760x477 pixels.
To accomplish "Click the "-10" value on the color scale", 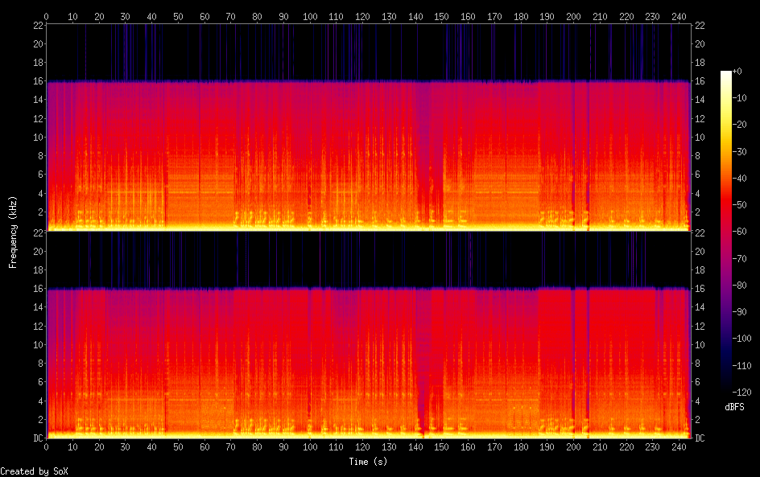I will coord(740,98).
